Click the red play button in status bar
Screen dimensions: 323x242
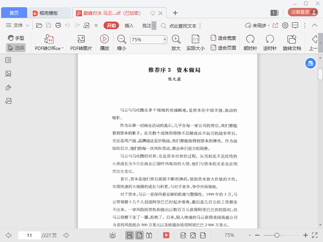(x=166, y=235)
